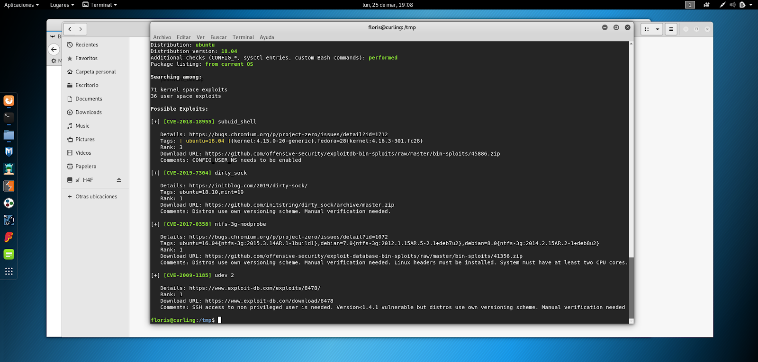Click the 45886.zip download URL
Screen dimensions: 758x362
coord(352,154)
